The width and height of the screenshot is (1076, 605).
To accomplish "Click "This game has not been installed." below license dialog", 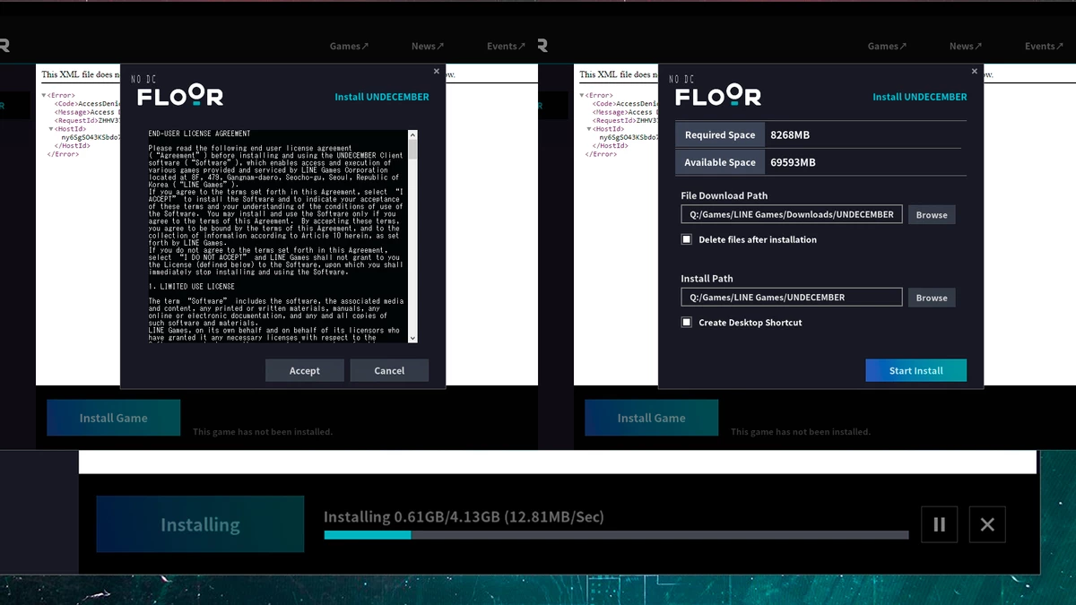I will tap(263, 432).
